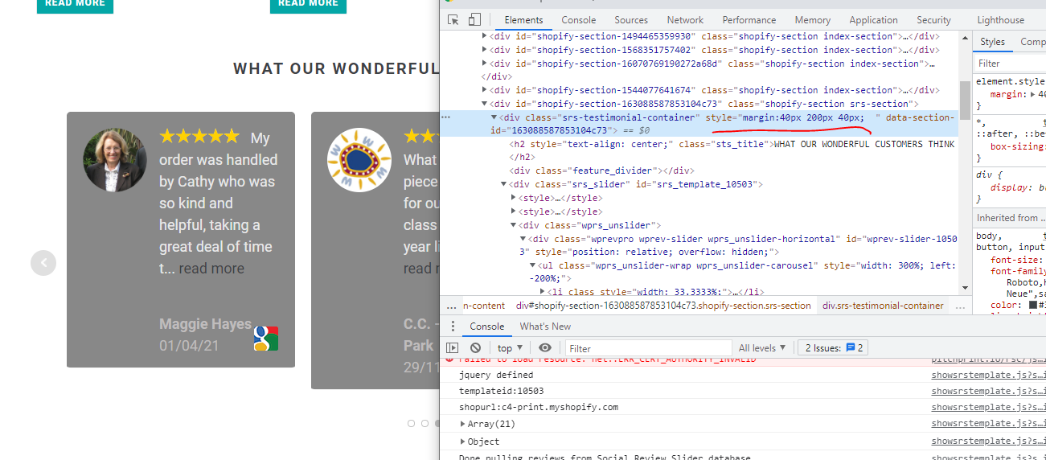The width and height of the screenshot is (1046, 460).
Task: Click the Google logo on Maggie's review
Action: coord(265,339)
